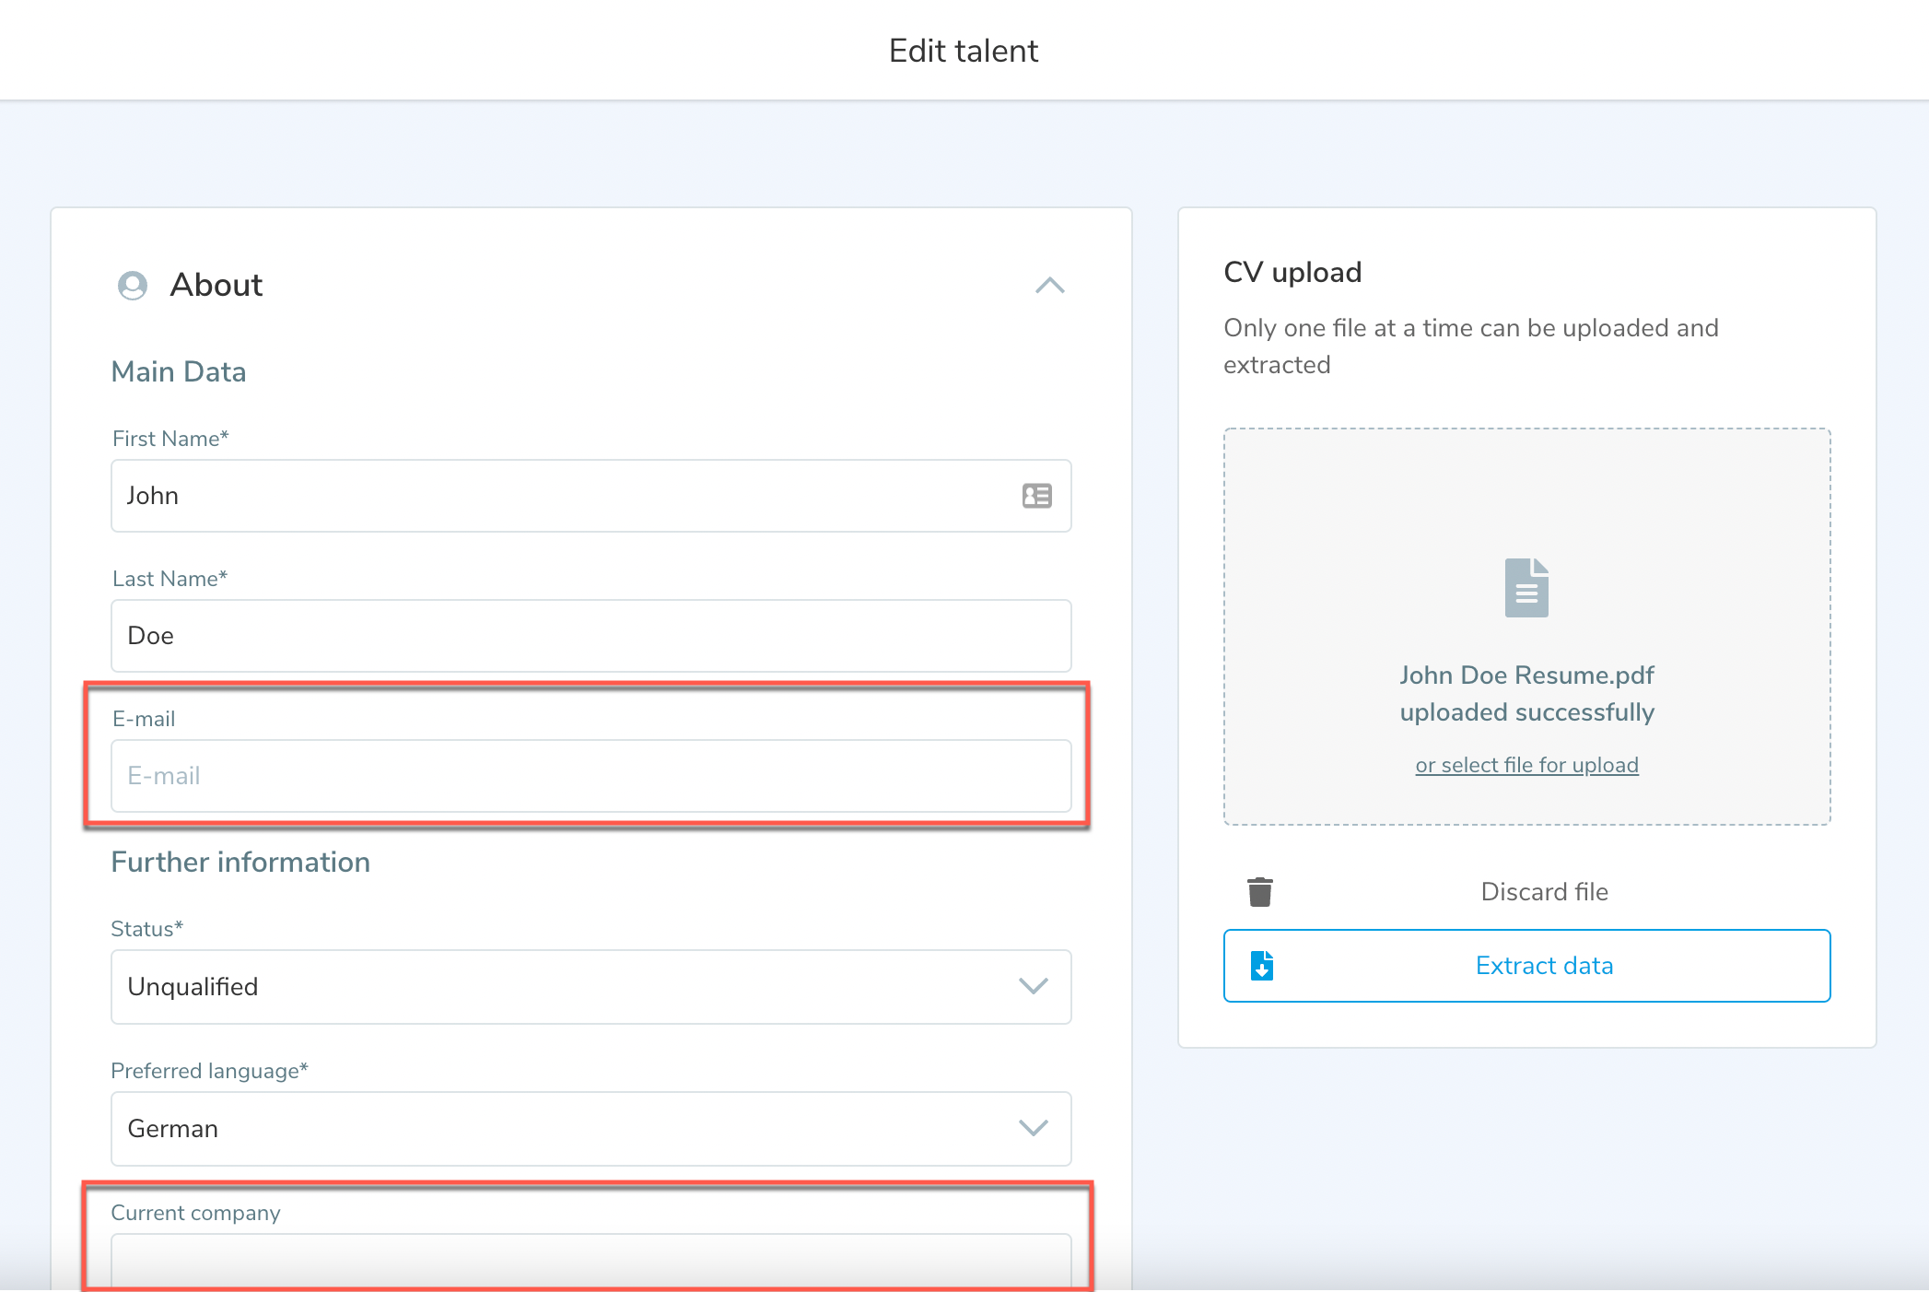Click the Status dropdown arrow
1929x1292 pixels.
1034,987
